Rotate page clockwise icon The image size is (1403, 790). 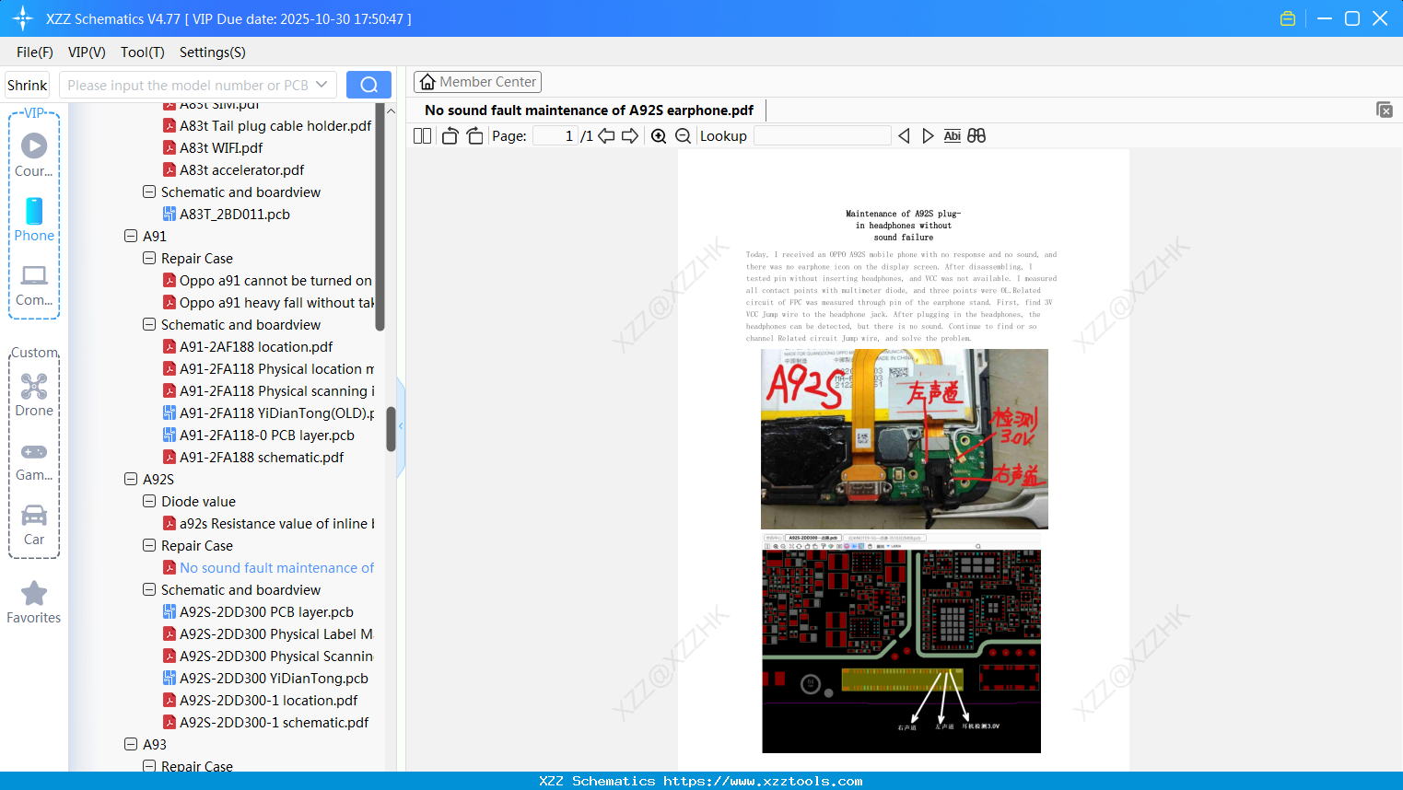point(474,136)
